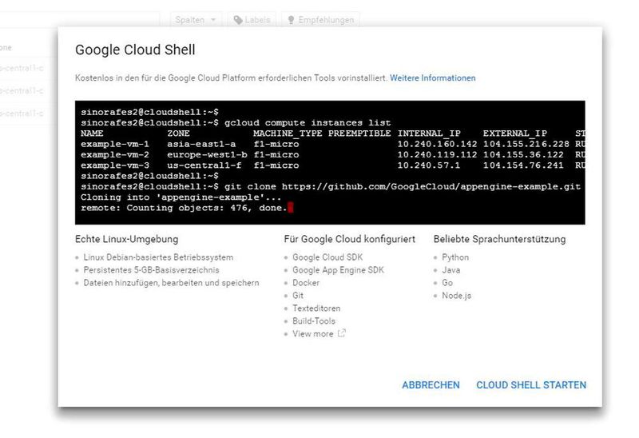
Task: Click the ABBRECHEN button
Action: pos(431,385)
